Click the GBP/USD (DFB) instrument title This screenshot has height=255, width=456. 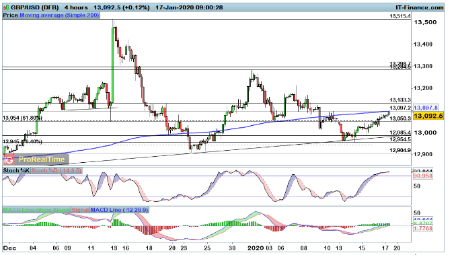click(x=34, y=7)
